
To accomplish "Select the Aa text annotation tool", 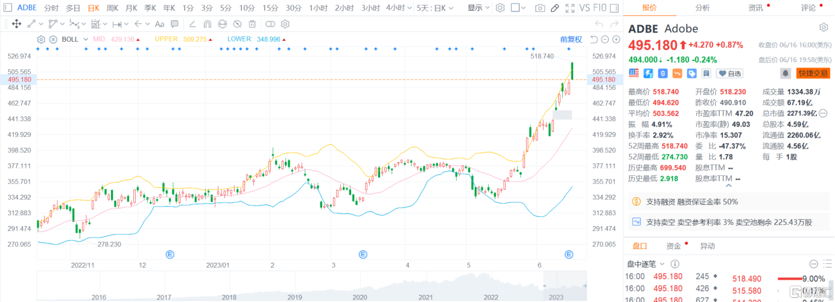I will pyautogui.click(x=159, y=24).
